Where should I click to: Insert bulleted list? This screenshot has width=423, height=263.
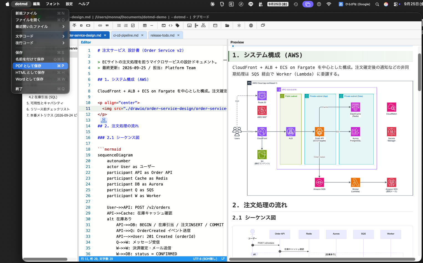[119, 25]
